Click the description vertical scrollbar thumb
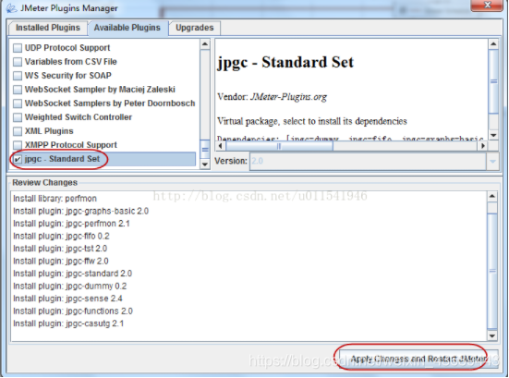The height and width of the screenshot is (378, 509). click(x=493, y=81)
